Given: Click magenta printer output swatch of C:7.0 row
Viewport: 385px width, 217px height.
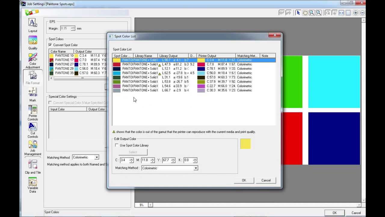Looking at the screenshot, I should click(x=201, y=64).
